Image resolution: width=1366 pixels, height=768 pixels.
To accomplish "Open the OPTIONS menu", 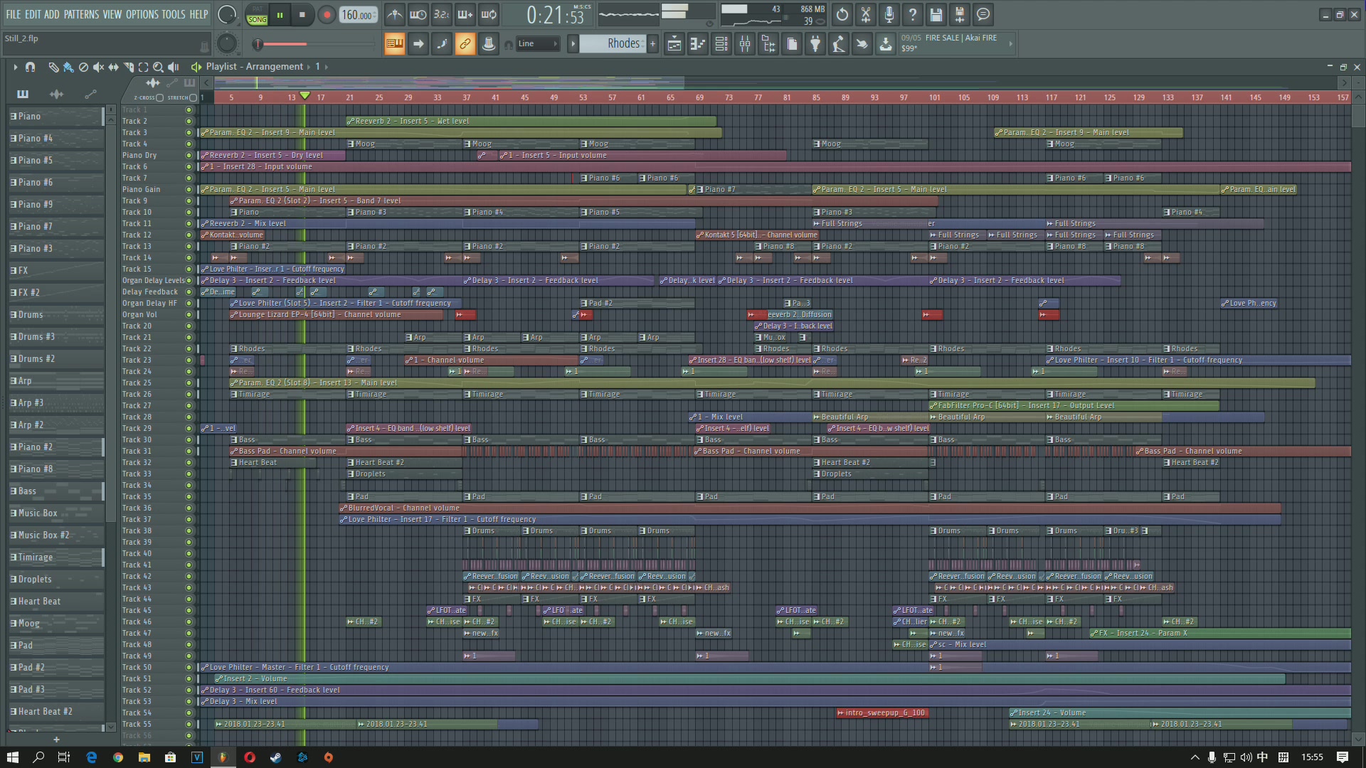I will (x=142, y=14).
